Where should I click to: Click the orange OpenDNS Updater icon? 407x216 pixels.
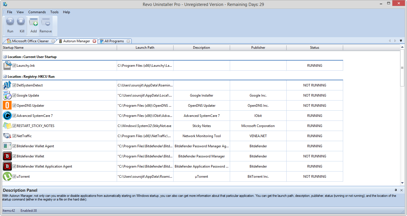pyautogui.click(x=7, y=106)
